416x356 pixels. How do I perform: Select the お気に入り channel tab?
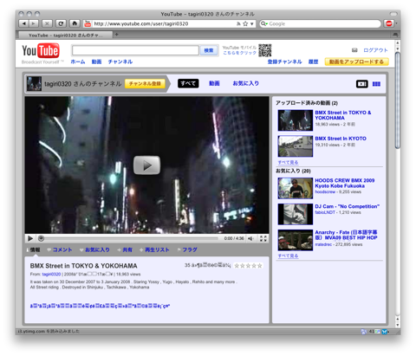click(x=246, y=83)
